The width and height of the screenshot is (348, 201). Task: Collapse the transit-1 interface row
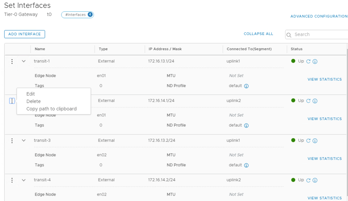click(x=23, y=61)
